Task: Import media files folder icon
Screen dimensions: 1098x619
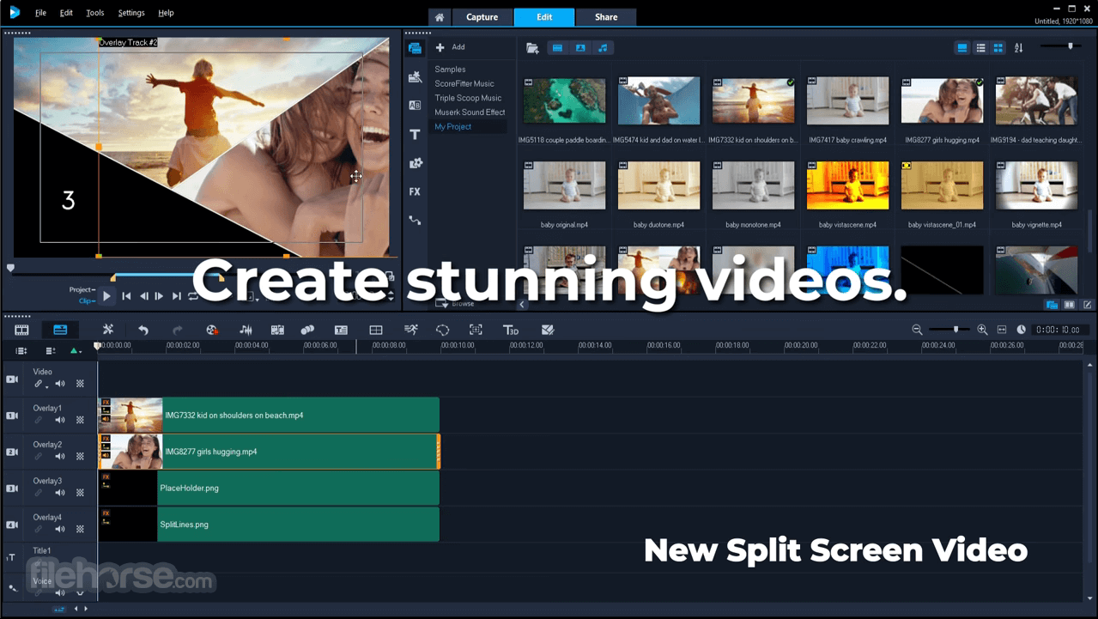Action: [x=532, y=48]
